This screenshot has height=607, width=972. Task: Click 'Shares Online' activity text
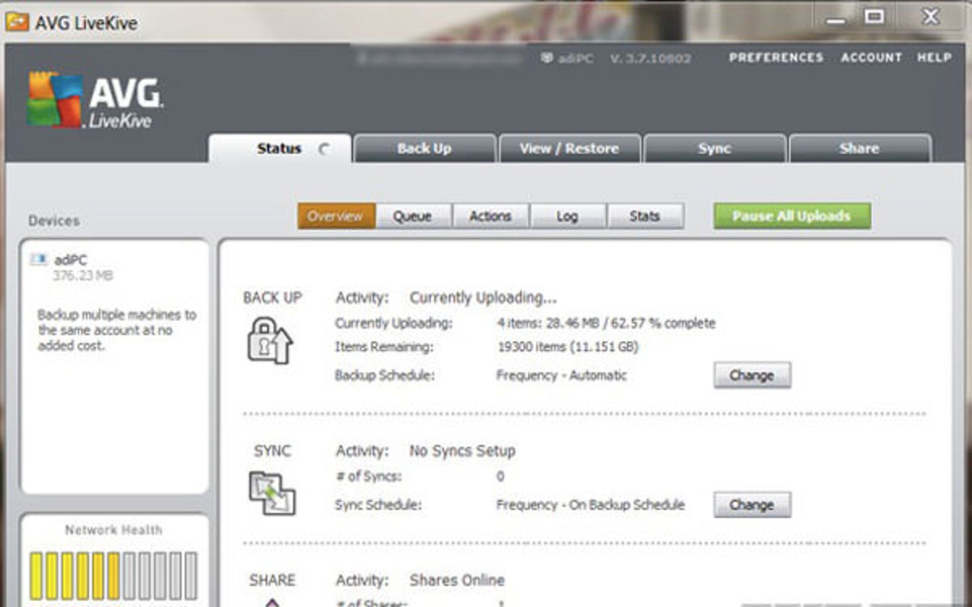[457, 580]
